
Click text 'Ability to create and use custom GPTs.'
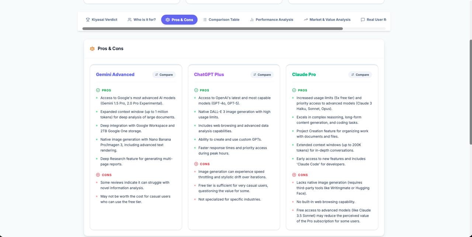click(x=230, y=139)
